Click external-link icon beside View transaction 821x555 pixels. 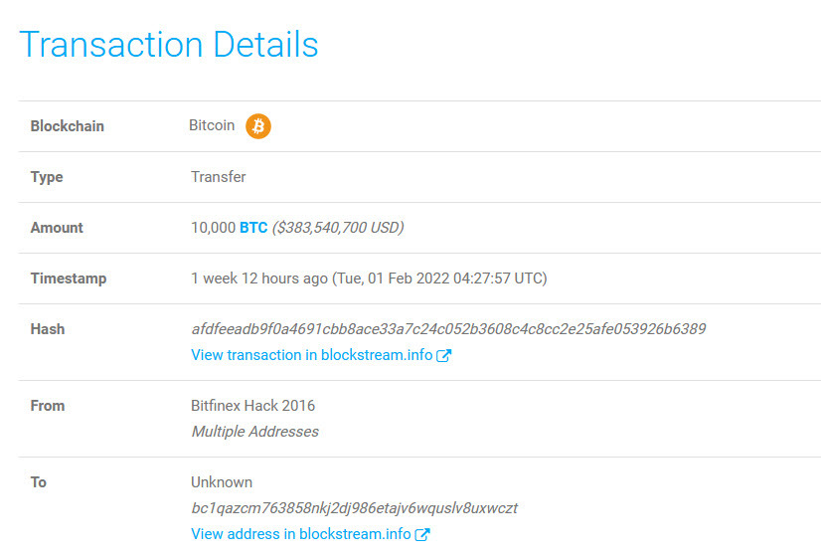pos(444,355)
